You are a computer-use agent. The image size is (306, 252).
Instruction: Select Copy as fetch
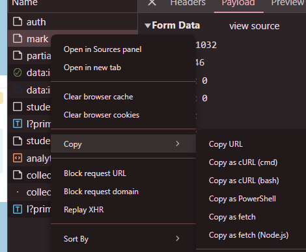pos(251,217)
